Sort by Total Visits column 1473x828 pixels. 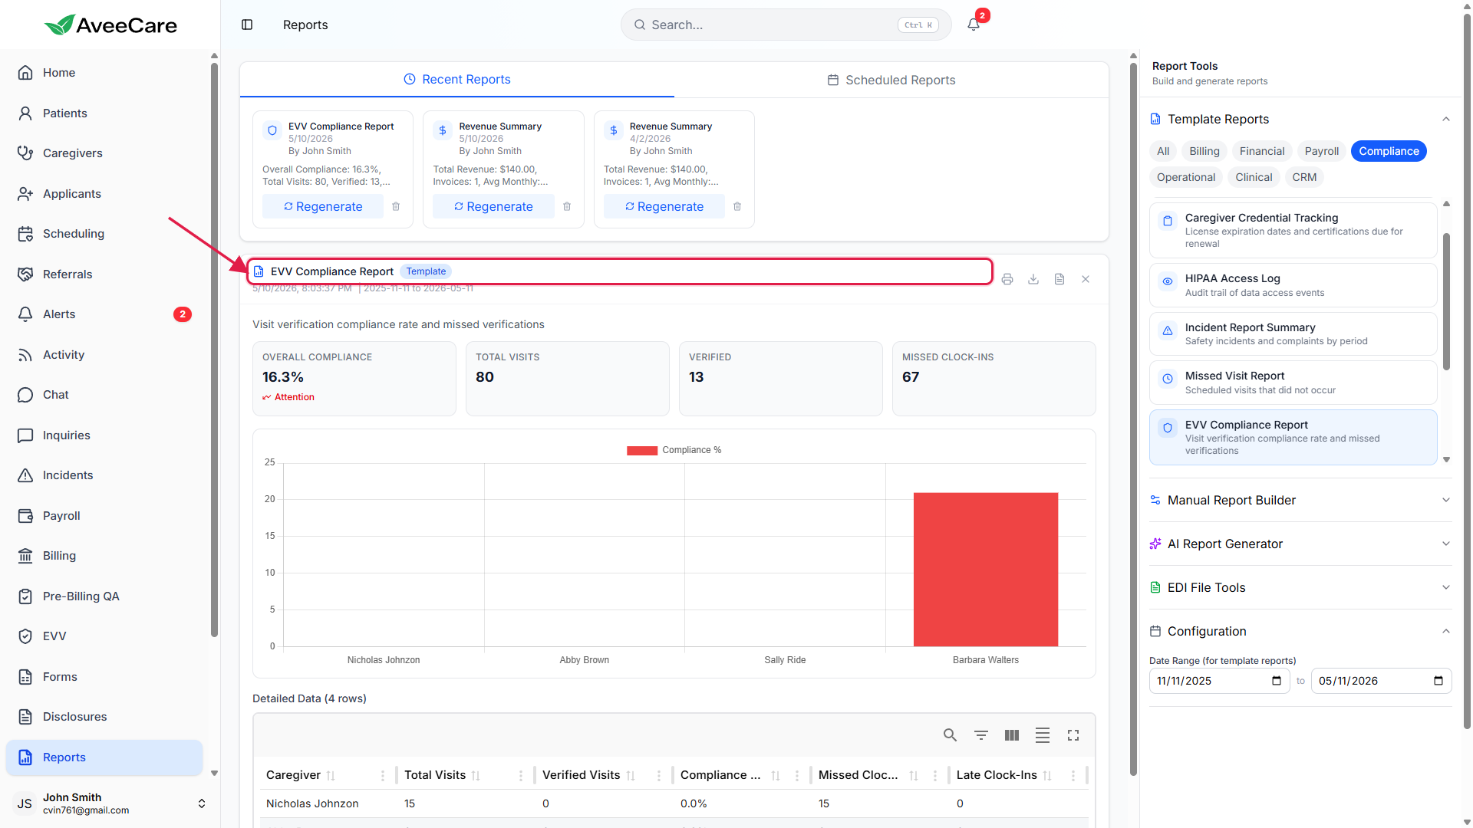pos(476,776)
